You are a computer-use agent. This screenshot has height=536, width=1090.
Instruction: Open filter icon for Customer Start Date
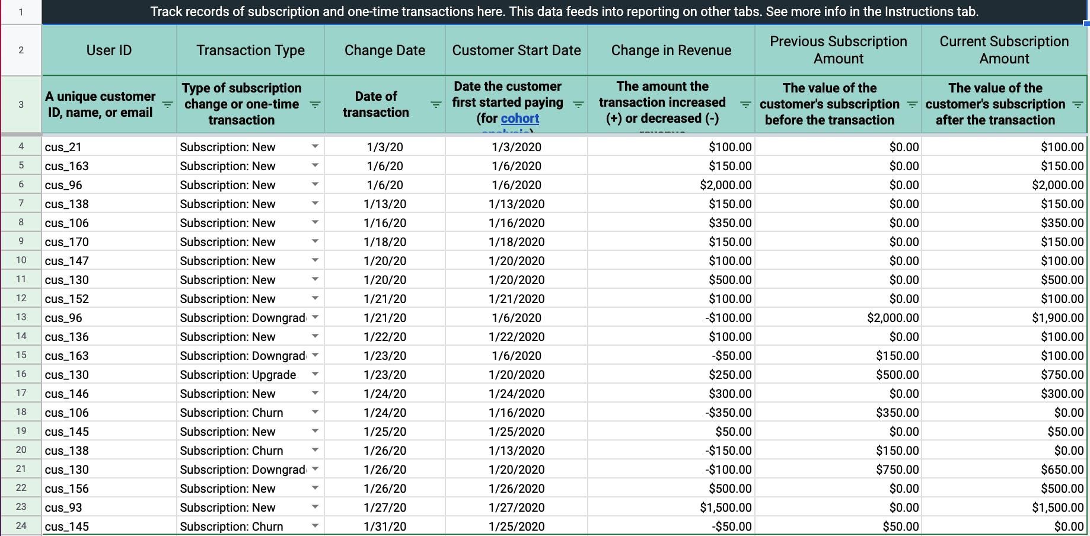tap(578, 105)
